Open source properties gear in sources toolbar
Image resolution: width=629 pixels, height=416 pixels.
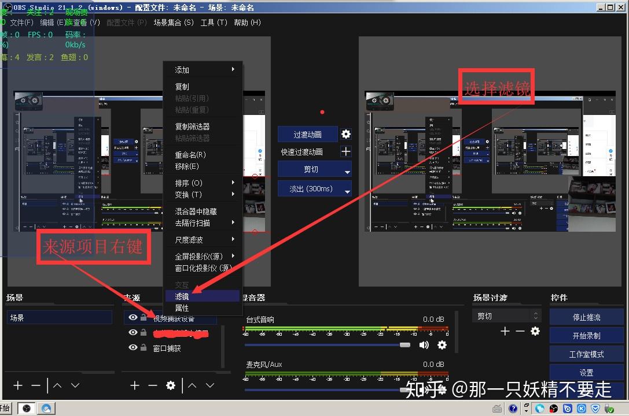click(x=171, y=385)
